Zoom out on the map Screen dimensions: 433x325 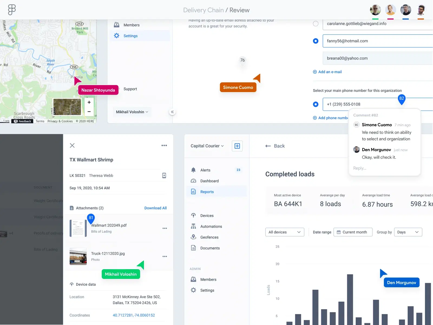89,112
